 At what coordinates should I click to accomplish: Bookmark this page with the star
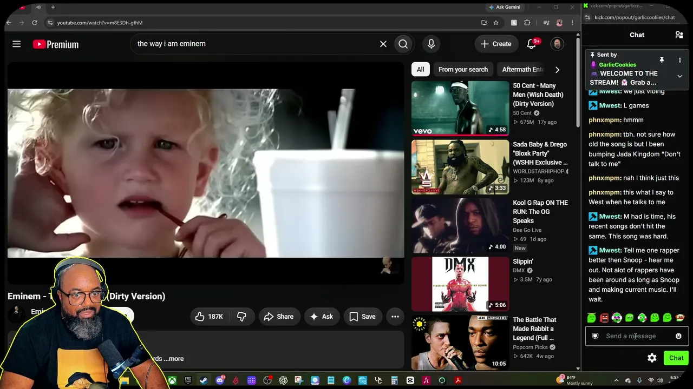[x=495, y=23]
